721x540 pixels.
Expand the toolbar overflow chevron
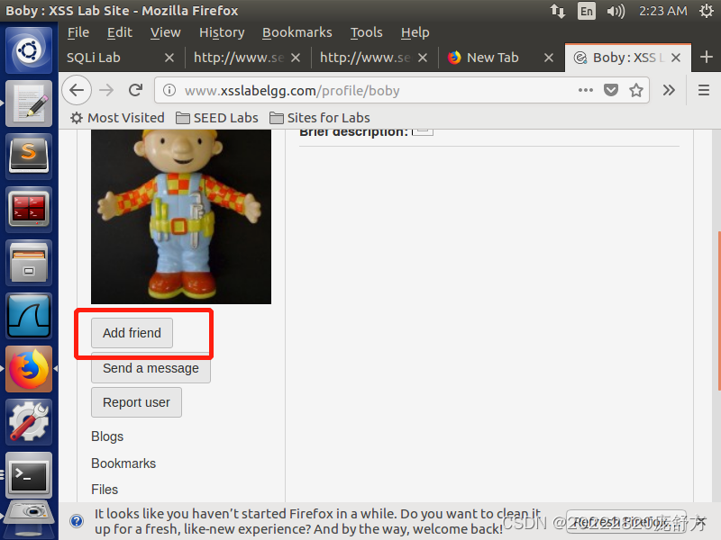pyautogui.click(x=669, y=91)
